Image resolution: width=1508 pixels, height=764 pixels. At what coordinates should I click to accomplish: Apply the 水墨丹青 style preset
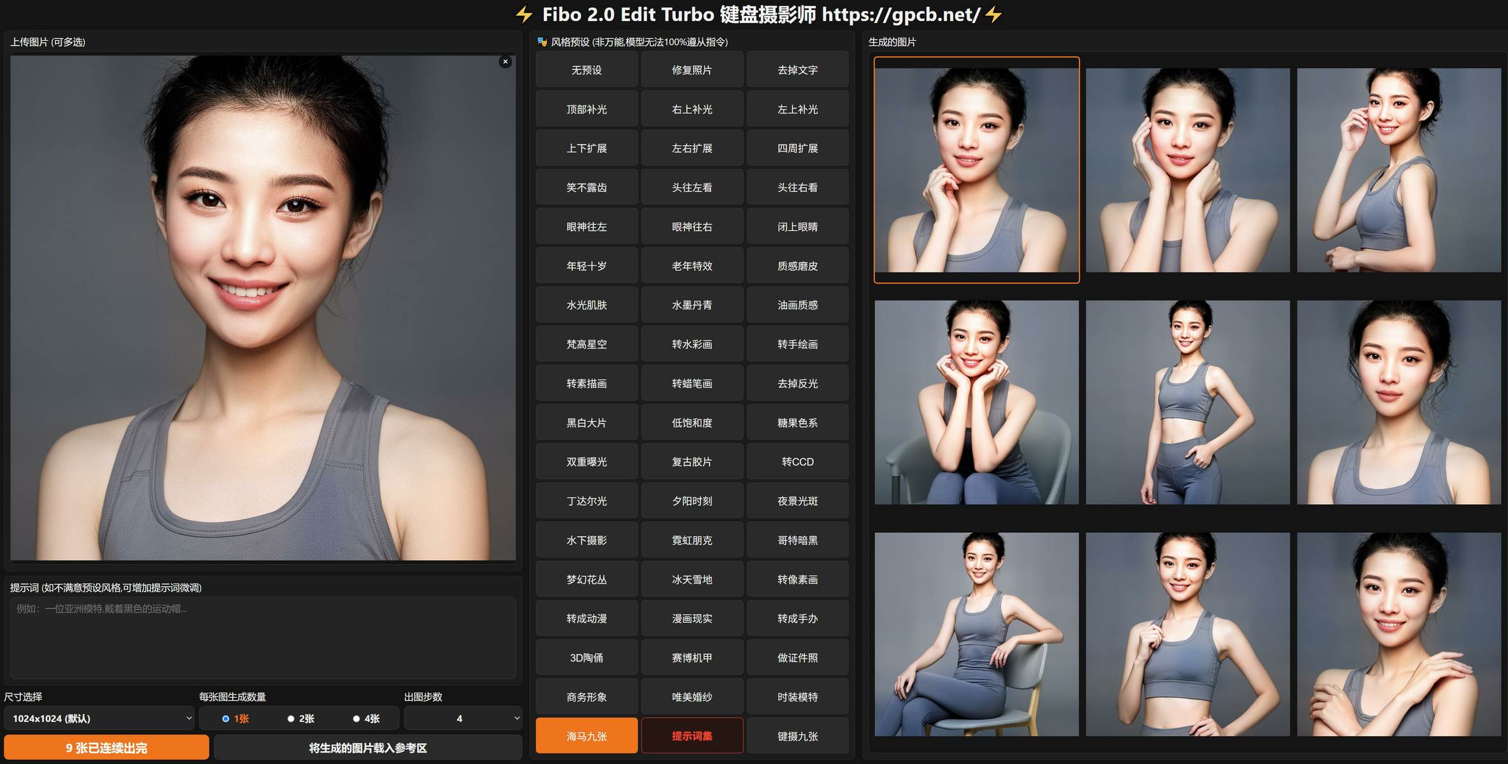(x=692, y=305)
